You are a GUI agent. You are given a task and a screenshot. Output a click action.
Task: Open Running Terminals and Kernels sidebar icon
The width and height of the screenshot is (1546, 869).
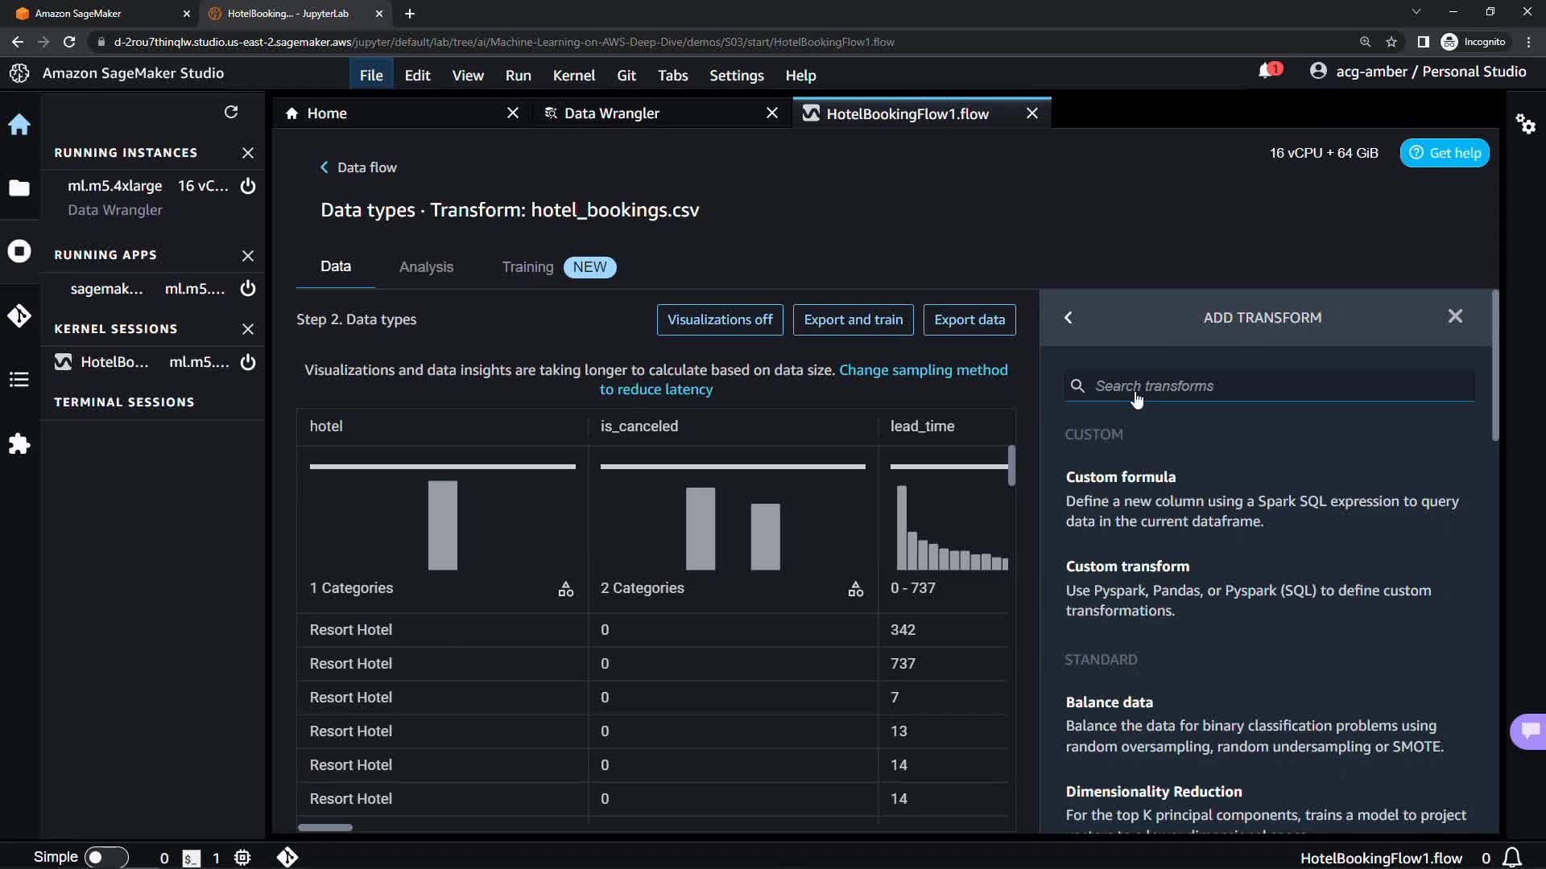pos(19,251)
